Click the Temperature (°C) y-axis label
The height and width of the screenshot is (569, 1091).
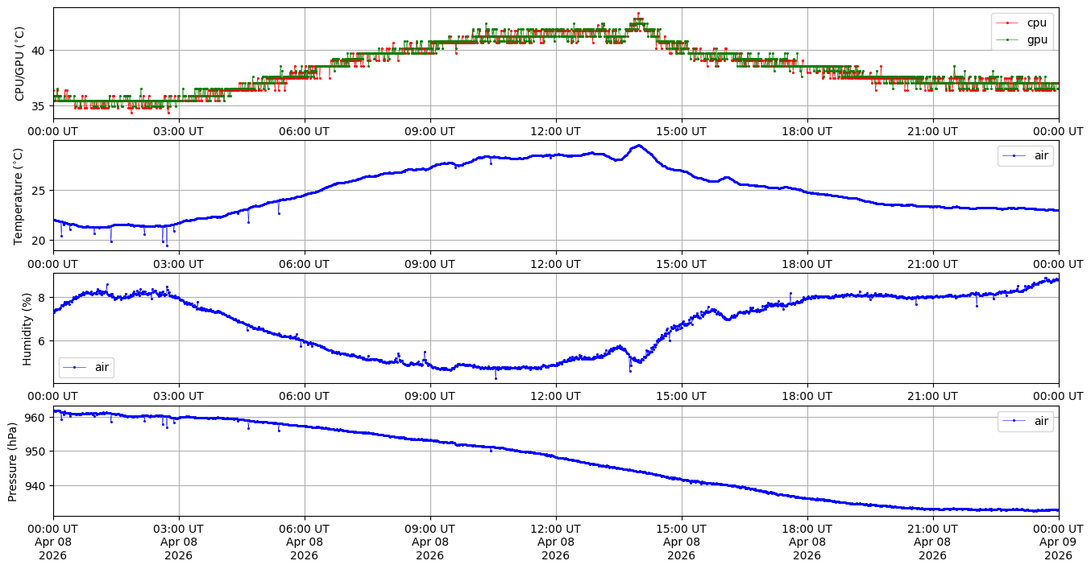[20, 196]
